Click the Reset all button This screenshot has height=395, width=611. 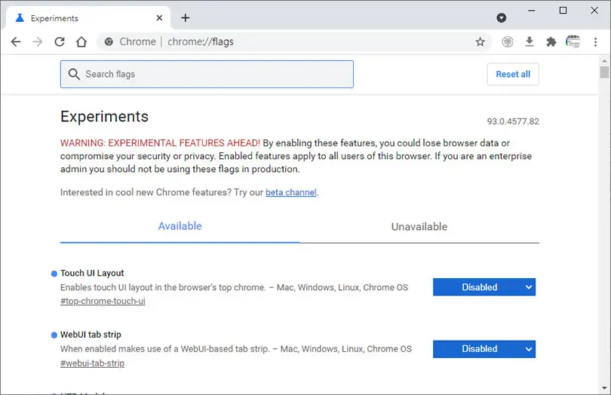[513, 74]
